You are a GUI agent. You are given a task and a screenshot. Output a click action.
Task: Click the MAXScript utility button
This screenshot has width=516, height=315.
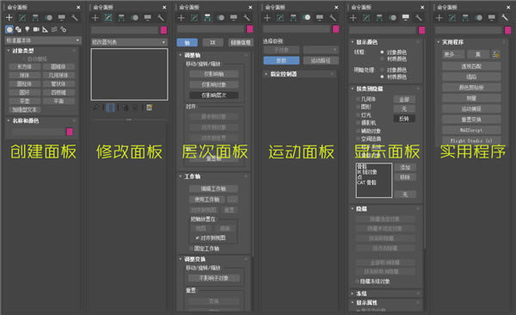pyautogui.click(x=471, y=130)
